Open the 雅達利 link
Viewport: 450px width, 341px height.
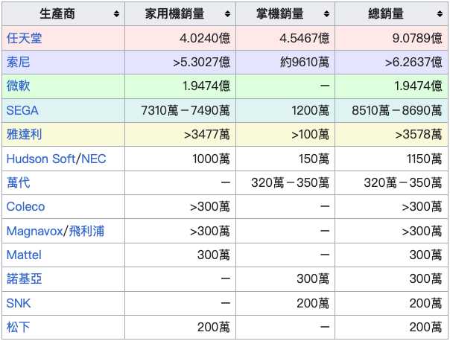tap(24, 134)
